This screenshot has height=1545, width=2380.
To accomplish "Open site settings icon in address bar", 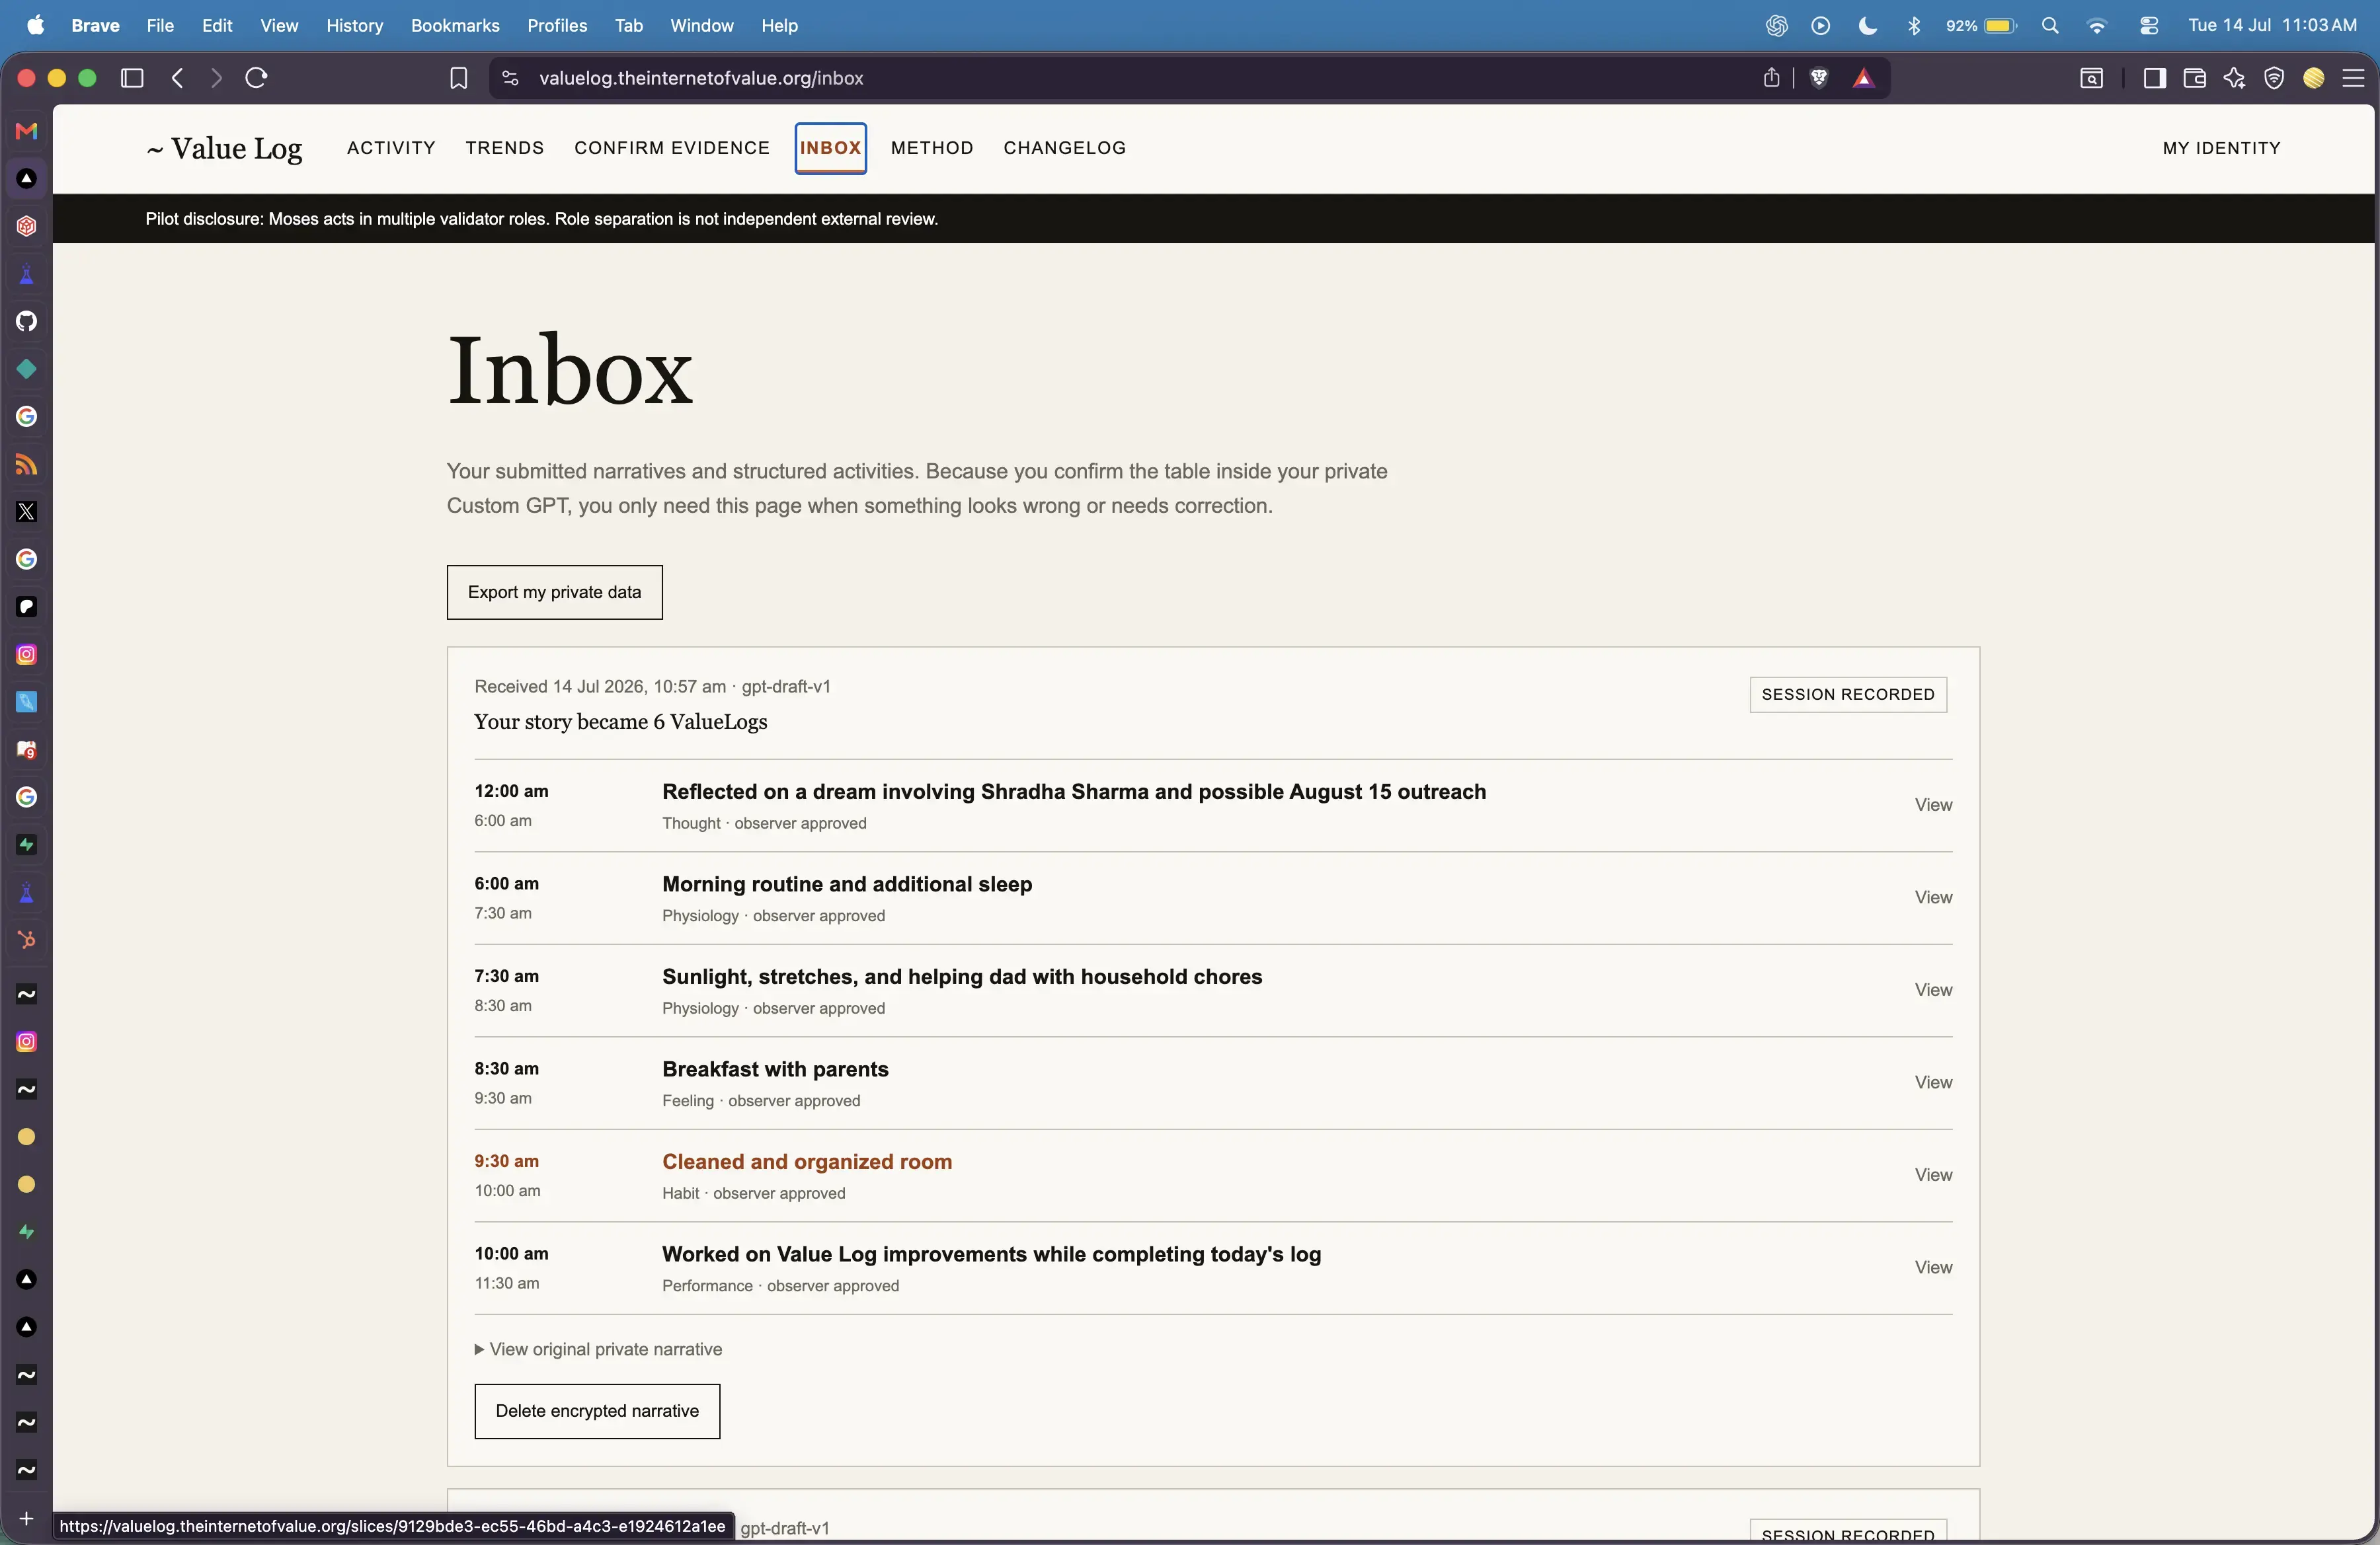I will pyautogui.click(x=510, y=78).
